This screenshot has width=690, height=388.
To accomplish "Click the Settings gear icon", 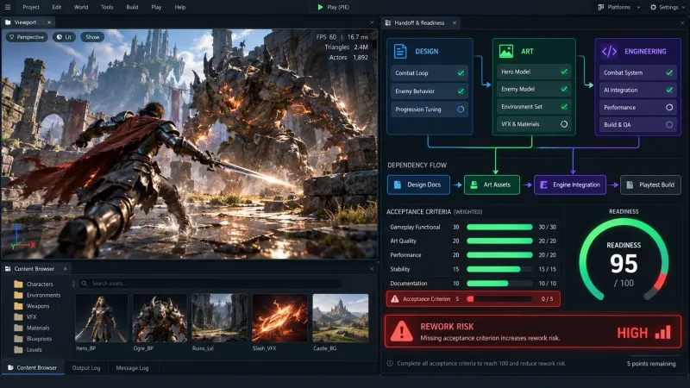I will 653,7.
